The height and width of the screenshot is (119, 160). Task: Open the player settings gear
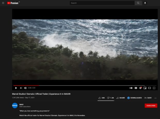[x=140, y=88]
